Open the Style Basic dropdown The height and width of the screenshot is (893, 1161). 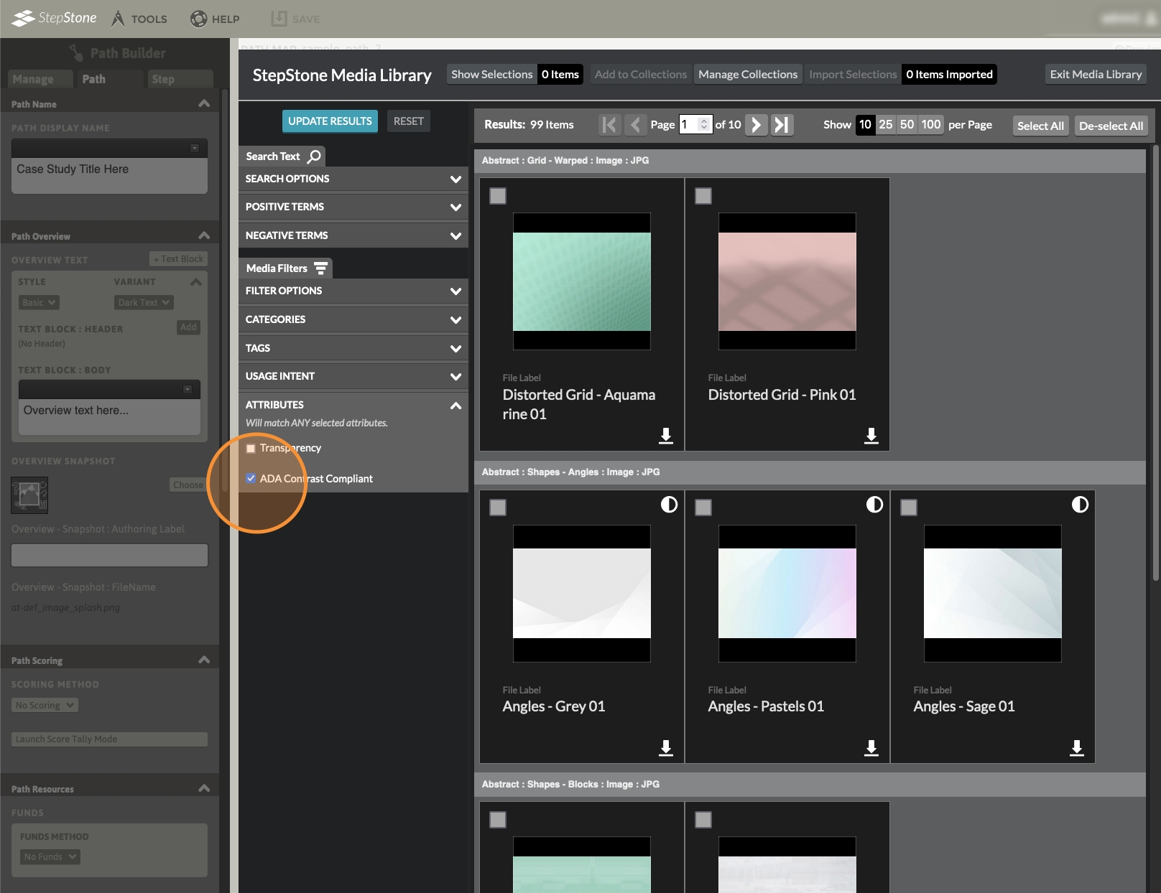(x=39, y=303)
